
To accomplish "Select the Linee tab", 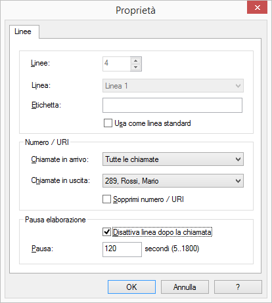I will (24, 31).
